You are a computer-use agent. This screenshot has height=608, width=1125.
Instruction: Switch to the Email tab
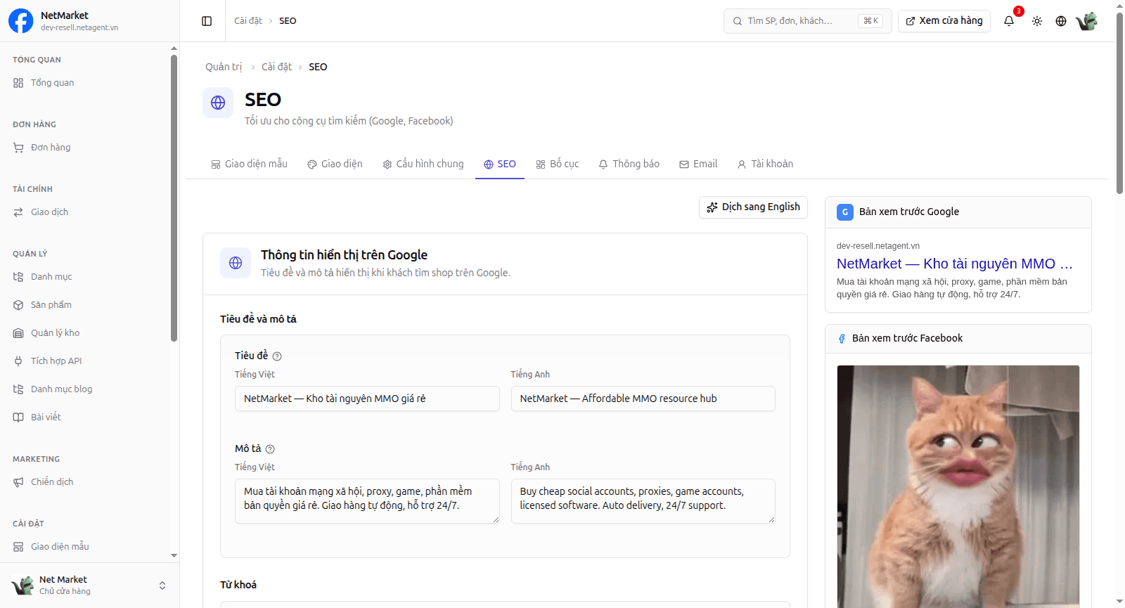[x=698, y=164]
